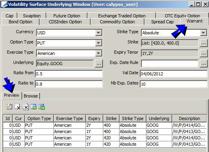Click the Nb Exp. Dates input field
Image resolution: width=209 pixels, height=152 pixels.
173,84
